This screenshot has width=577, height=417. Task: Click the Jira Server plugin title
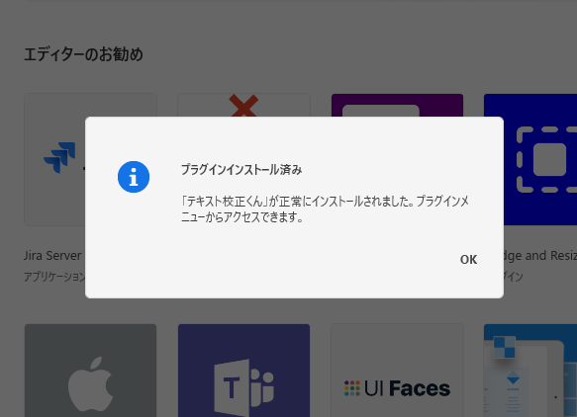[52, 255]
